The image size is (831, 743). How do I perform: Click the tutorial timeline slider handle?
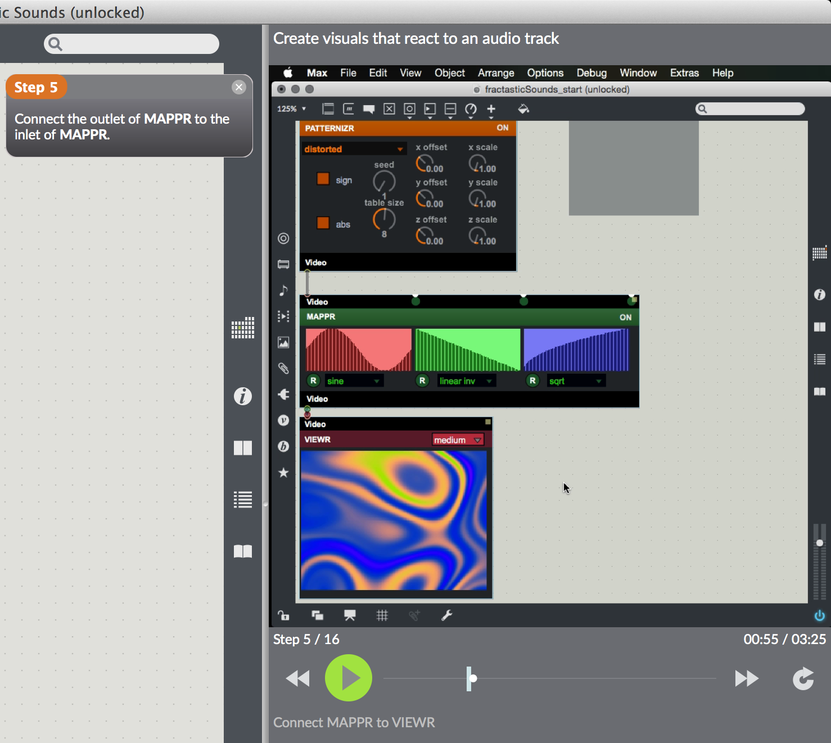coord(472,678)
